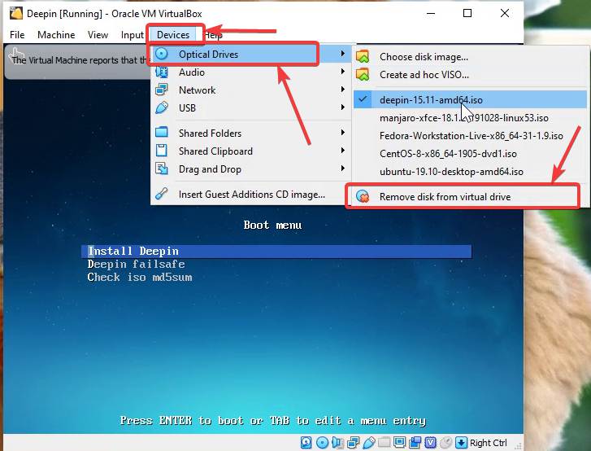This screenshot has height=451, width=591.
Task: Open the Drag and Drop entry
Action: coord(250,169)
